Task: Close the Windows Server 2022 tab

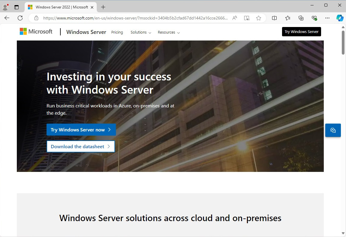Action: coord(92,7)
